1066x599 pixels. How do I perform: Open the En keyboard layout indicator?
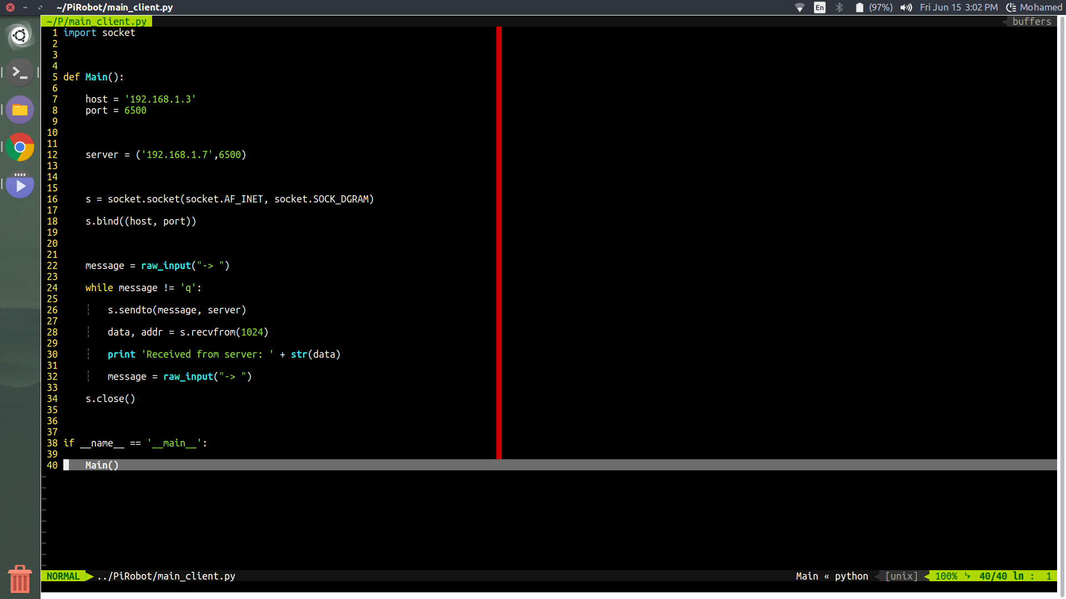(x=819, y=7)
